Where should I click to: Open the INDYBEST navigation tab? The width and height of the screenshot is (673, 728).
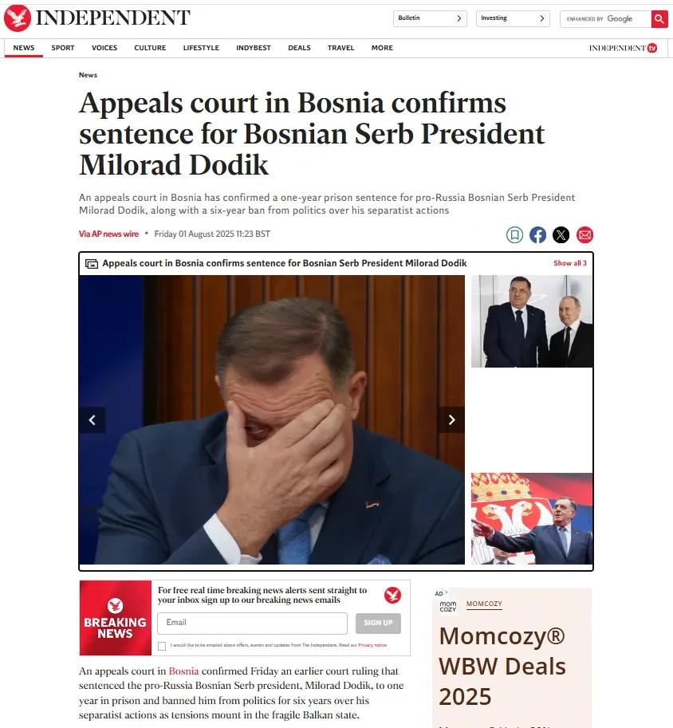click(x=254, y=48)
